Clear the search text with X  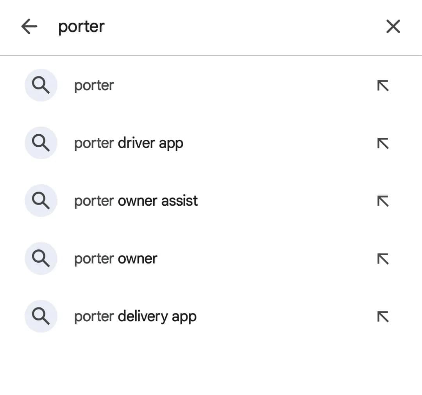point(393,27)
